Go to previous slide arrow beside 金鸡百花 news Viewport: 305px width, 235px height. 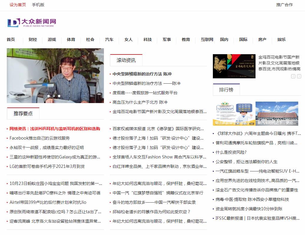[293, 76]
